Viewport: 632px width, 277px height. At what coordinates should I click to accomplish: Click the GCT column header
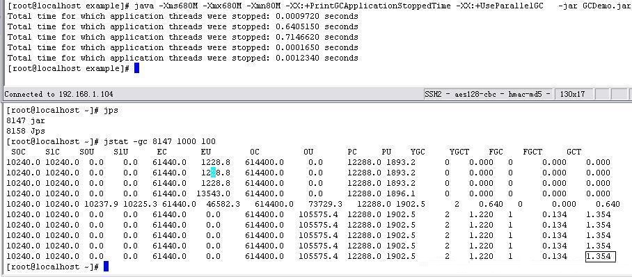(x=574, y=152)
